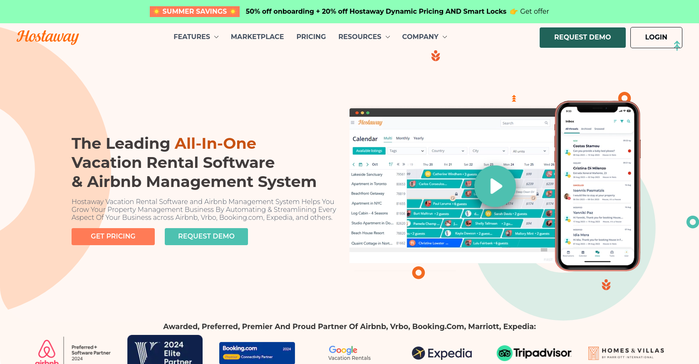Select the Multi calendar tab
This screenshot has height=364, width=699.
(x=388, y=138)
